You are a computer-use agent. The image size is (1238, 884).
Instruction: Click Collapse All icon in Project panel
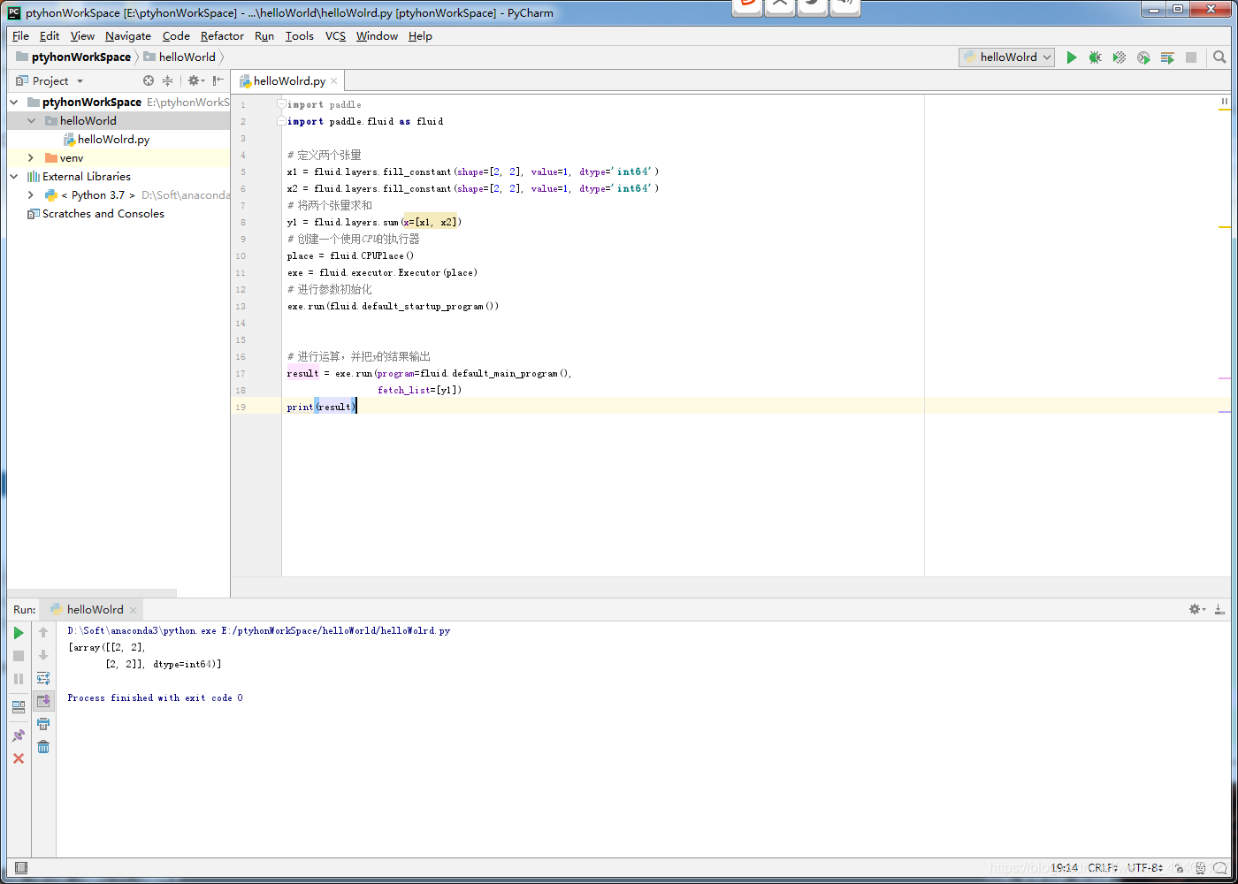(x=167, y=80)
